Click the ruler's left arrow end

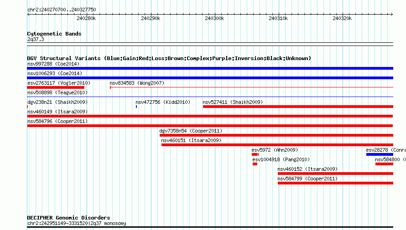click(x=28, y=15)
